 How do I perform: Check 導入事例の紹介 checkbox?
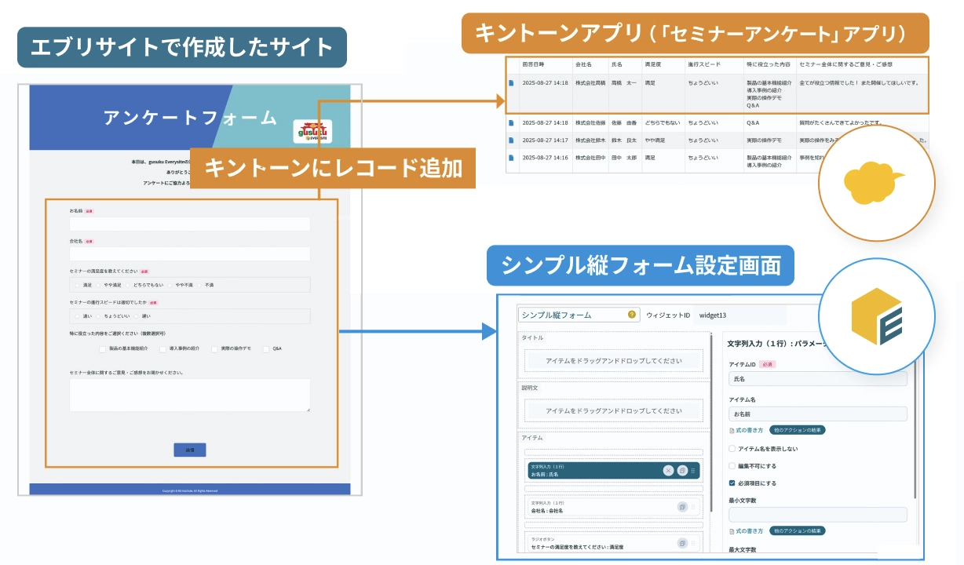tap(163, 348)
